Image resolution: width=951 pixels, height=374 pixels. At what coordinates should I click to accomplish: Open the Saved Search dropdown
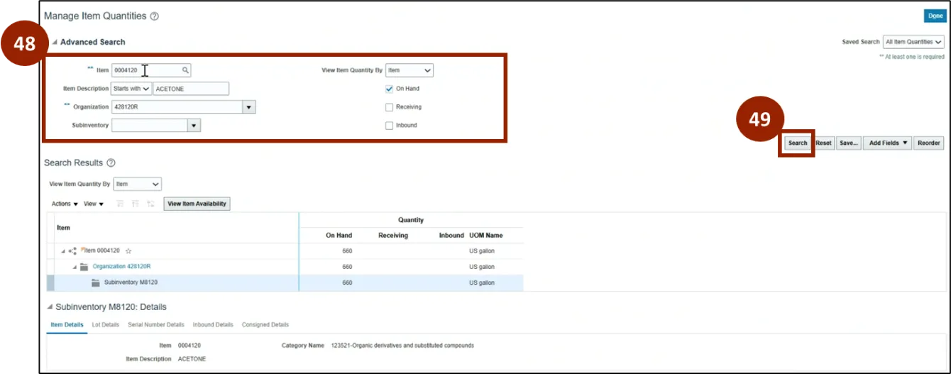click(913, 42)
